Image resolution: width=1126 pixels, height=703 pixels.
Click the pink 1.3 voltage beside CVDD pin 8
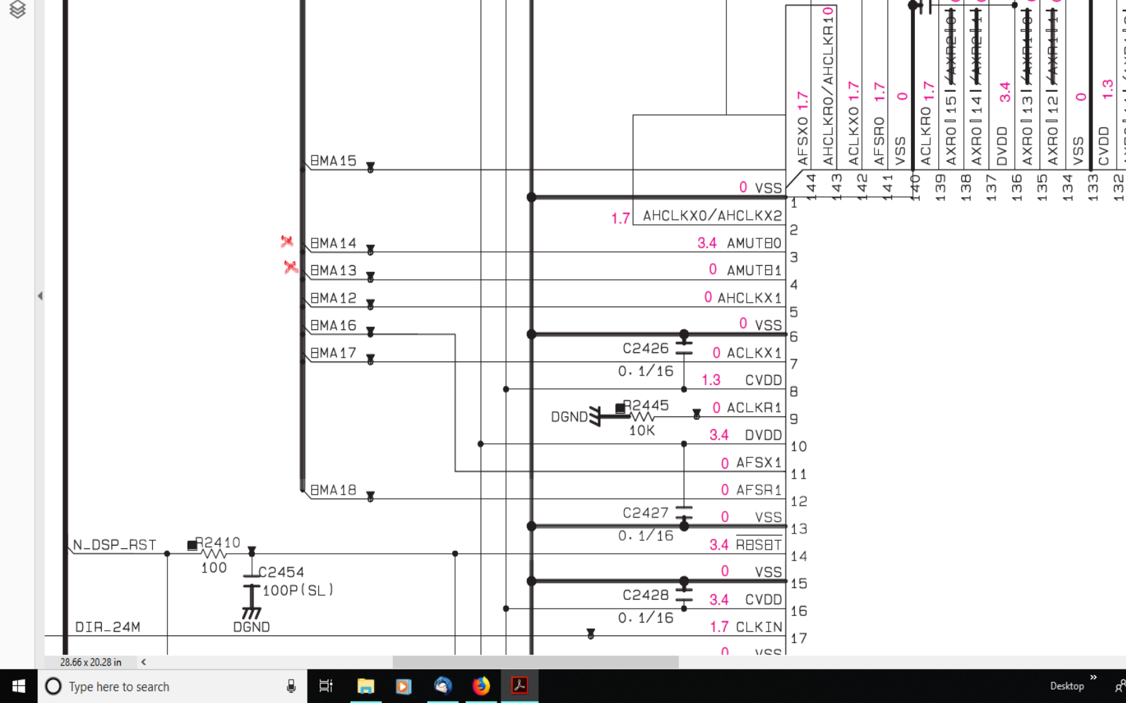pyautogui.click(x=711, y=380)
